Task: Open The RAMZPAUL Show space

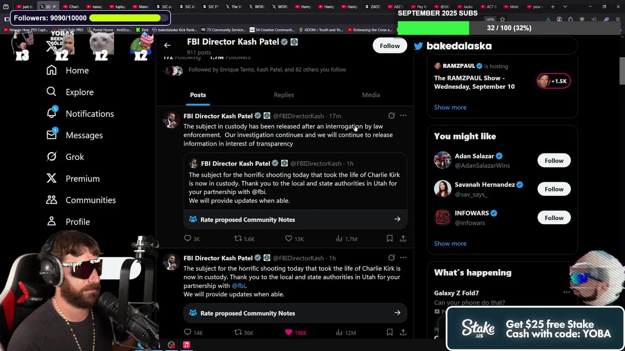Action: [x=474, y=82]
